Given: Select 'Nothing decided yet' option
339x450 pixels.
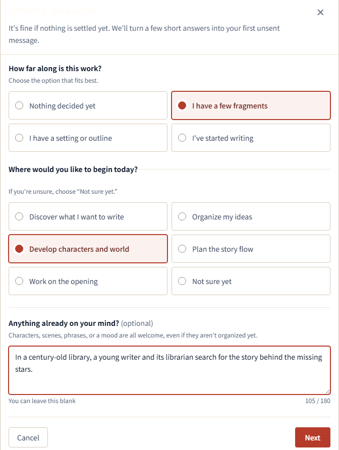Looking at the screenshot, I should tap(88, 105).
